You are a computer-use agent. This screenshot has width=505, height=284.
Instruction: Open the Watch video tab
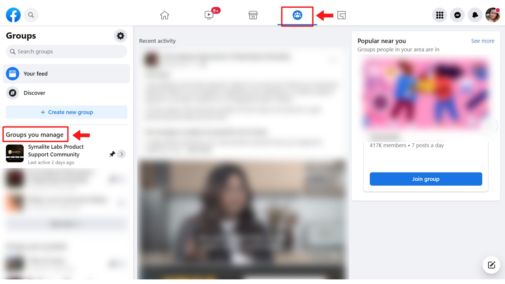pos(209,14)
